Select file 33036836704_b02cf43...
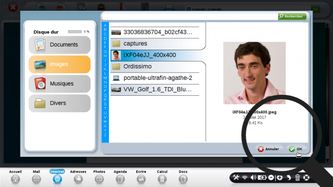This screenshot has height=187, width=333. pyautogui.click(x=155, y=32)
